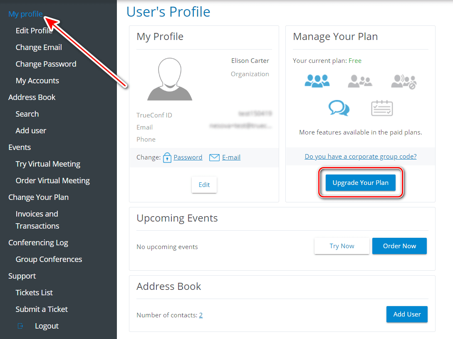This screenshot has height=339, width=453.
Task: Click the Upcoming Events heading
Action: (x=177, y=218)
